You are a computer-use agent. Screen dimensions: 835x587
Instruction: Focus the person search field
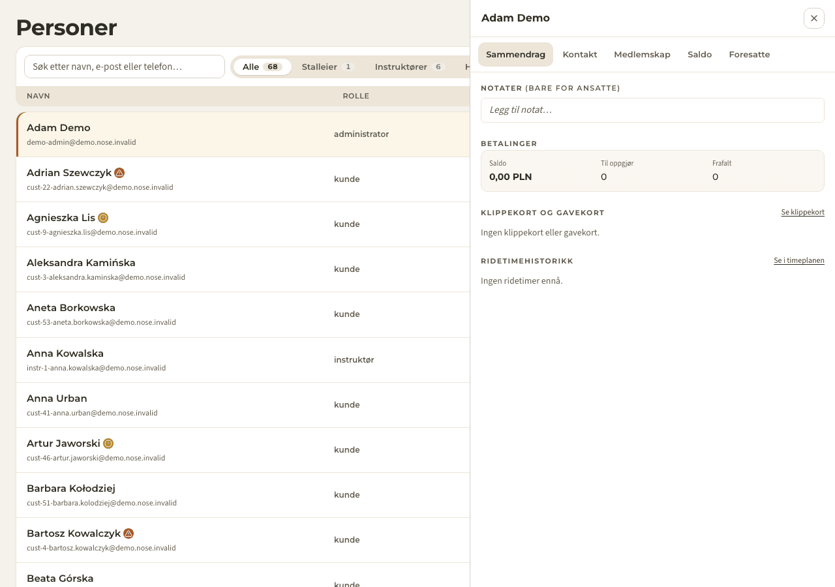coord(125,67)
